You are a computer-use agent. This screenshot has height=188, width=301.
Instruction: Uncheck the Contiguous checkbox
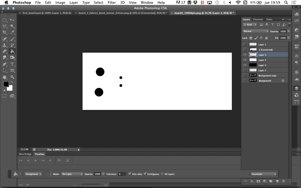pos(145,174)
